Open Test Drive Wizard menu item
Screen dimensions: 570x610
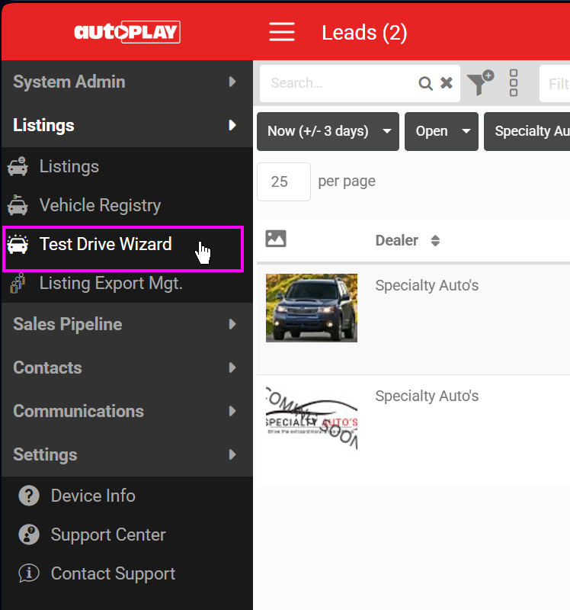click(105, 245)
